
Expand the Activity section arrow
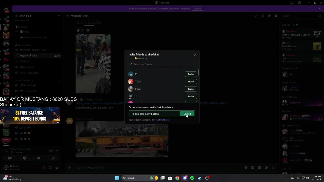(320, 25)
